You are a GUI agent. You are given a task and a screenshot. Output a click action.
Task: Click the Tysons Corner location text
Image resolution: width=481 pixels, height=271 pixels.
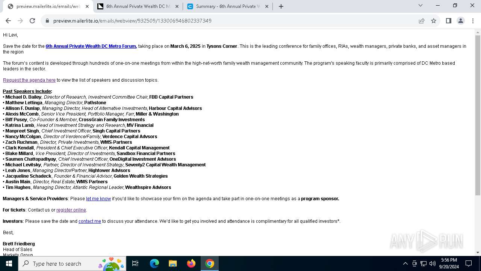pos(222,46)
